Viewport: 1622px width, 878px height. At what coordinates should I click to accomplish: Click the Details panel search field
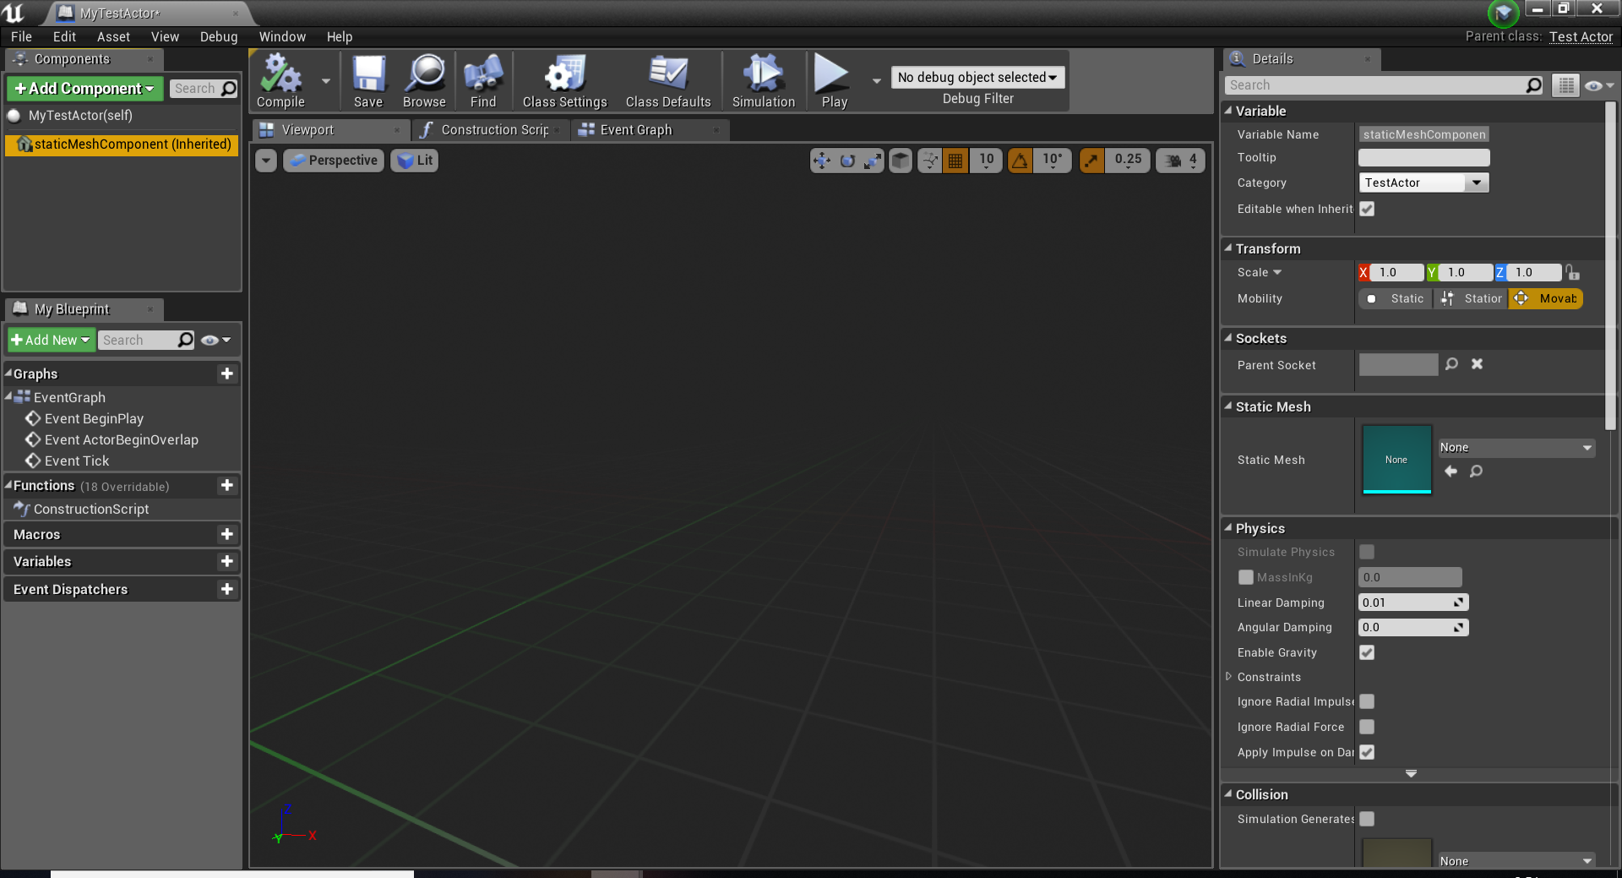(x=1377, y=85)
